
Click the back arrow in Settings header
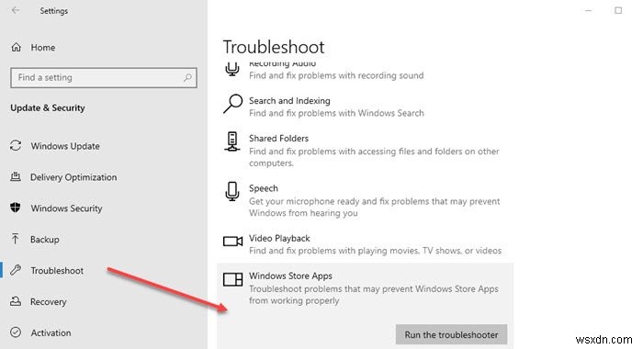click(x=16, y=11)
